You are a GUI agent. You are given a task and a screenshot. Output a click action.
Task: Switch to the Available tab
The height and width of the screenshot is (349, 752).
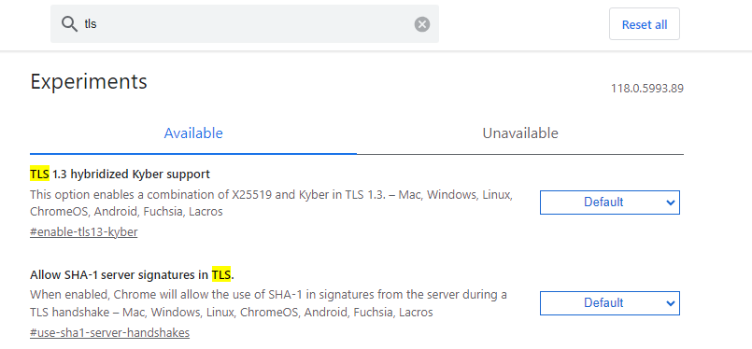tap(193, 133)
